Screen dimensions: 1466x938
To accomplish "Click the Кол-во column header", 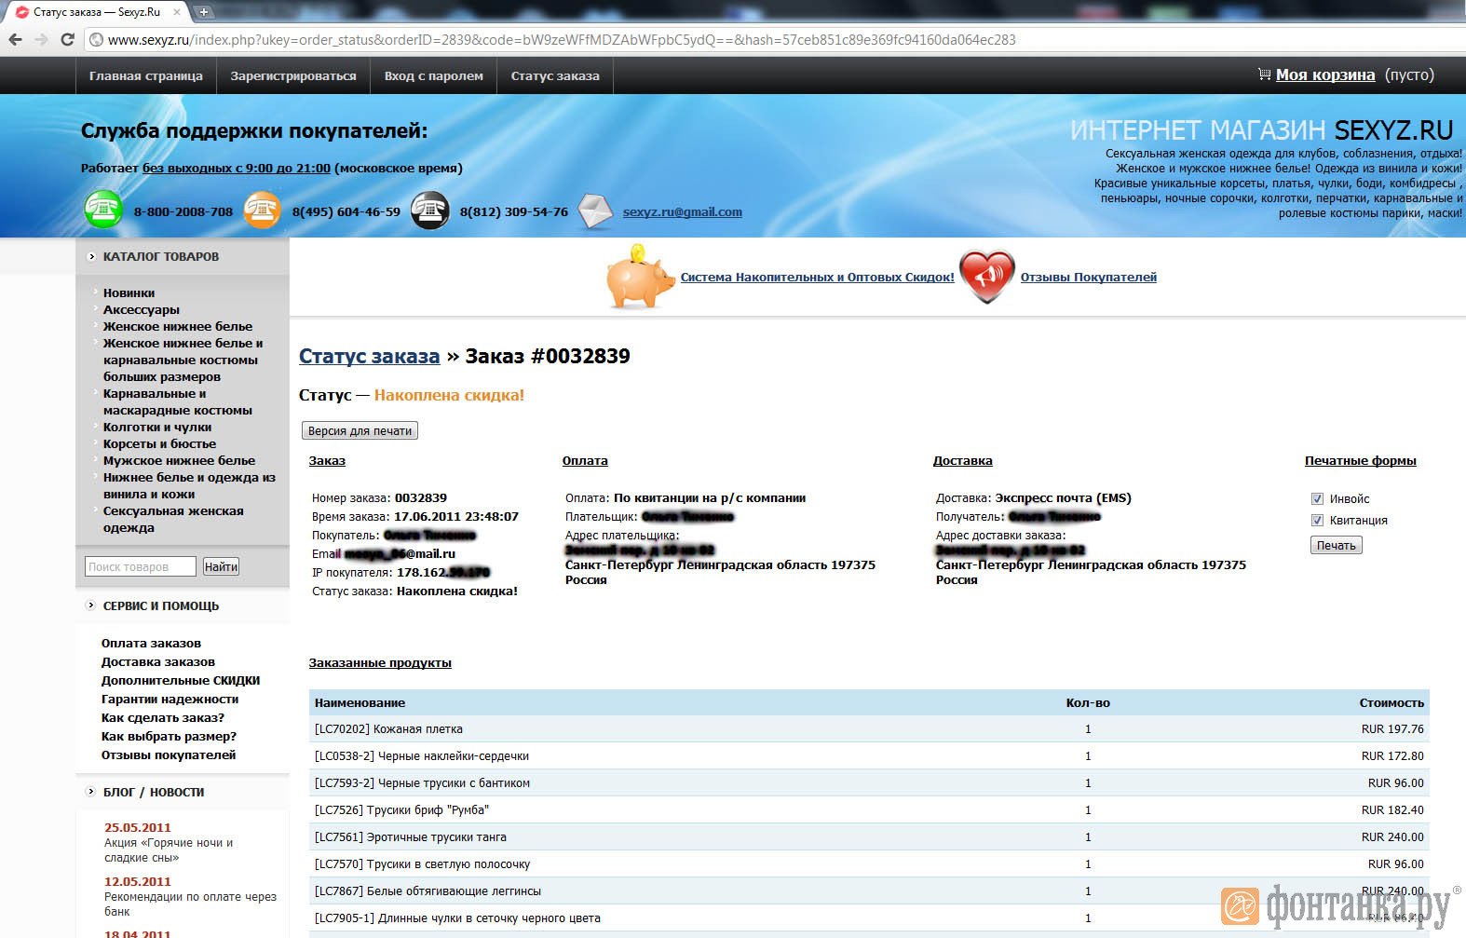I will coord(1088,702).
